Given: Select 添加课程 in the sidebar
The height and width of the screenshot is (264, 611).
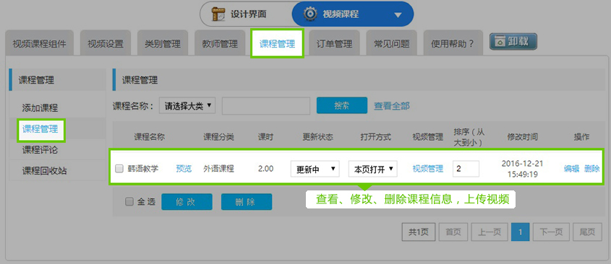Looking at the screenshot, I should click(40, 107).
